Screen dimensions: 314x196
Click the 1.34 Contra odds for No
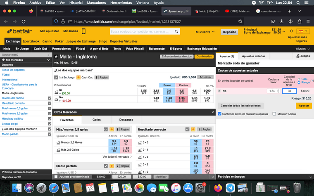point(182,99)
